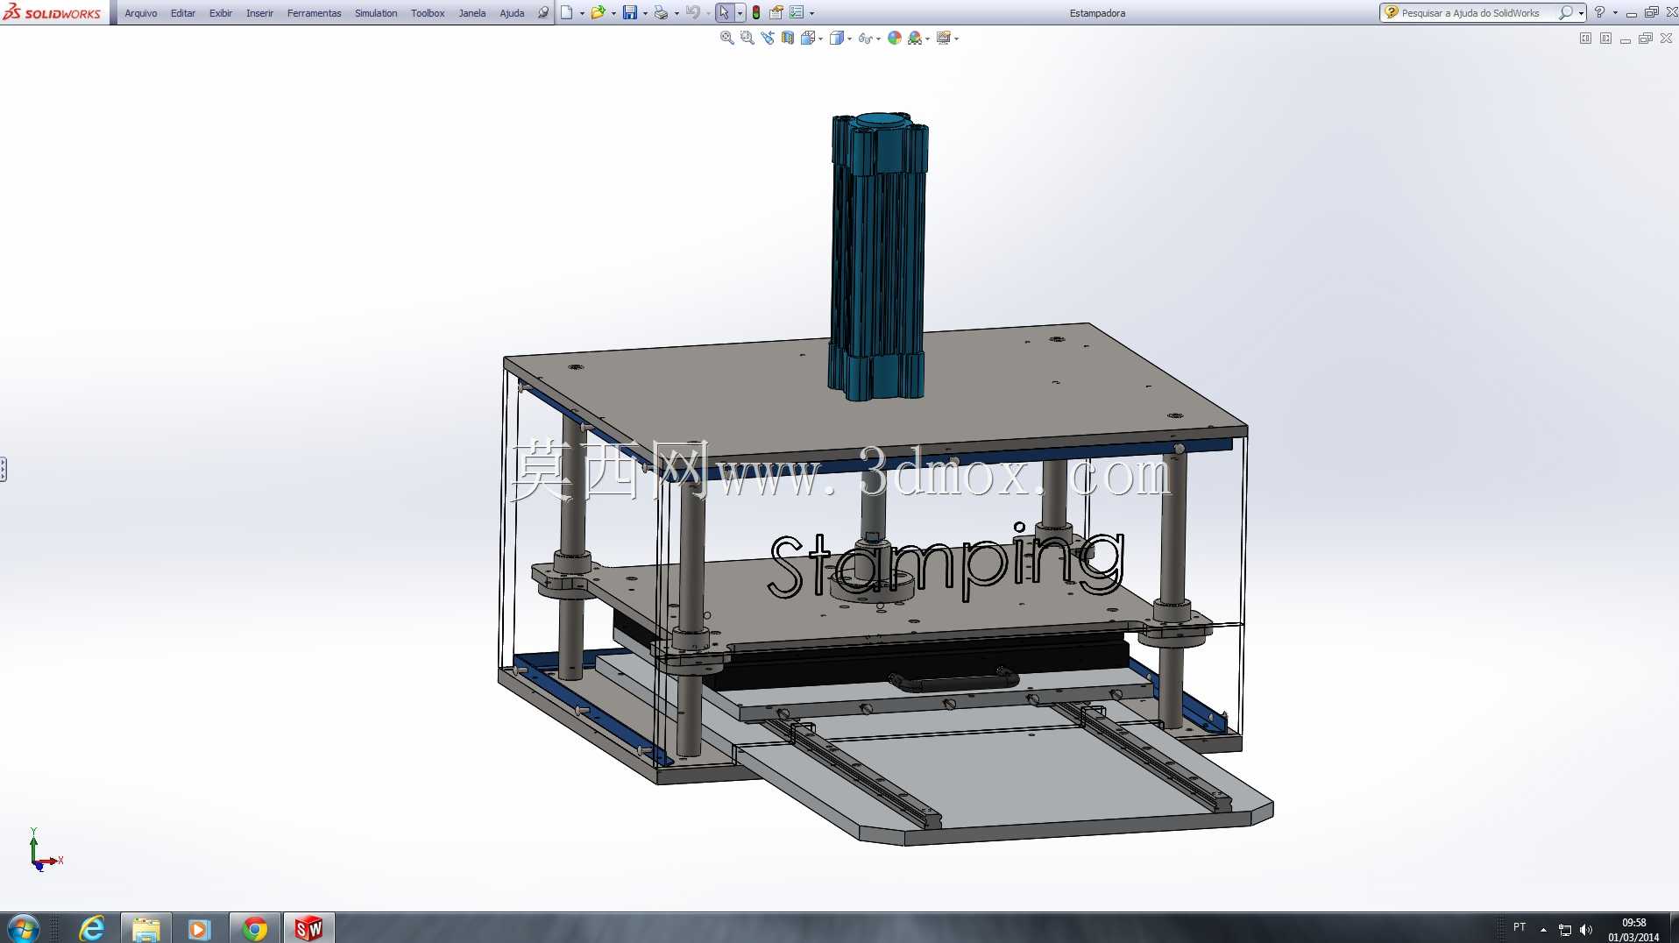Click the tile document left icon
The image size is (1679, 943).
[1585, 39]
